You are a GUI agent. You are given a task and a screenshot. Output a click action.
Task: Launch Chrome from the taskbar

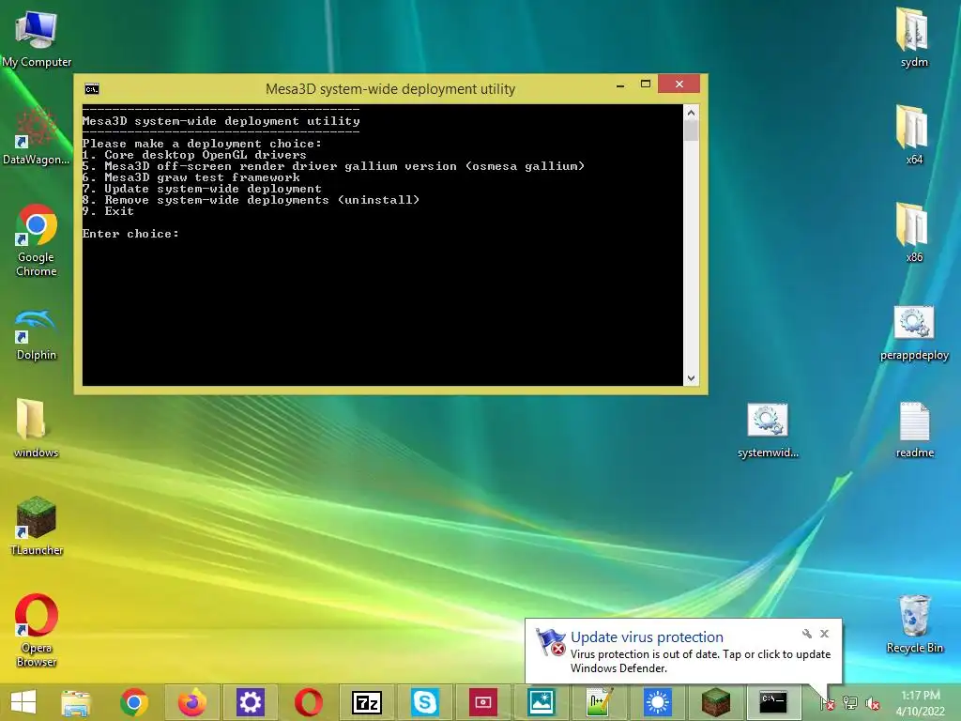(x=134, y=702)
